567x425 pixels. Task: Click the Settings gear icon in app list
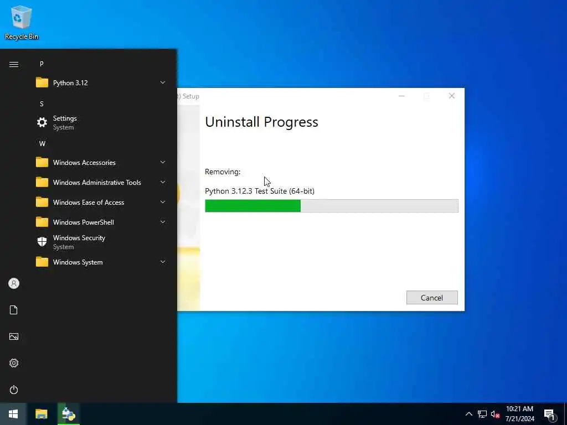[42, 122]
